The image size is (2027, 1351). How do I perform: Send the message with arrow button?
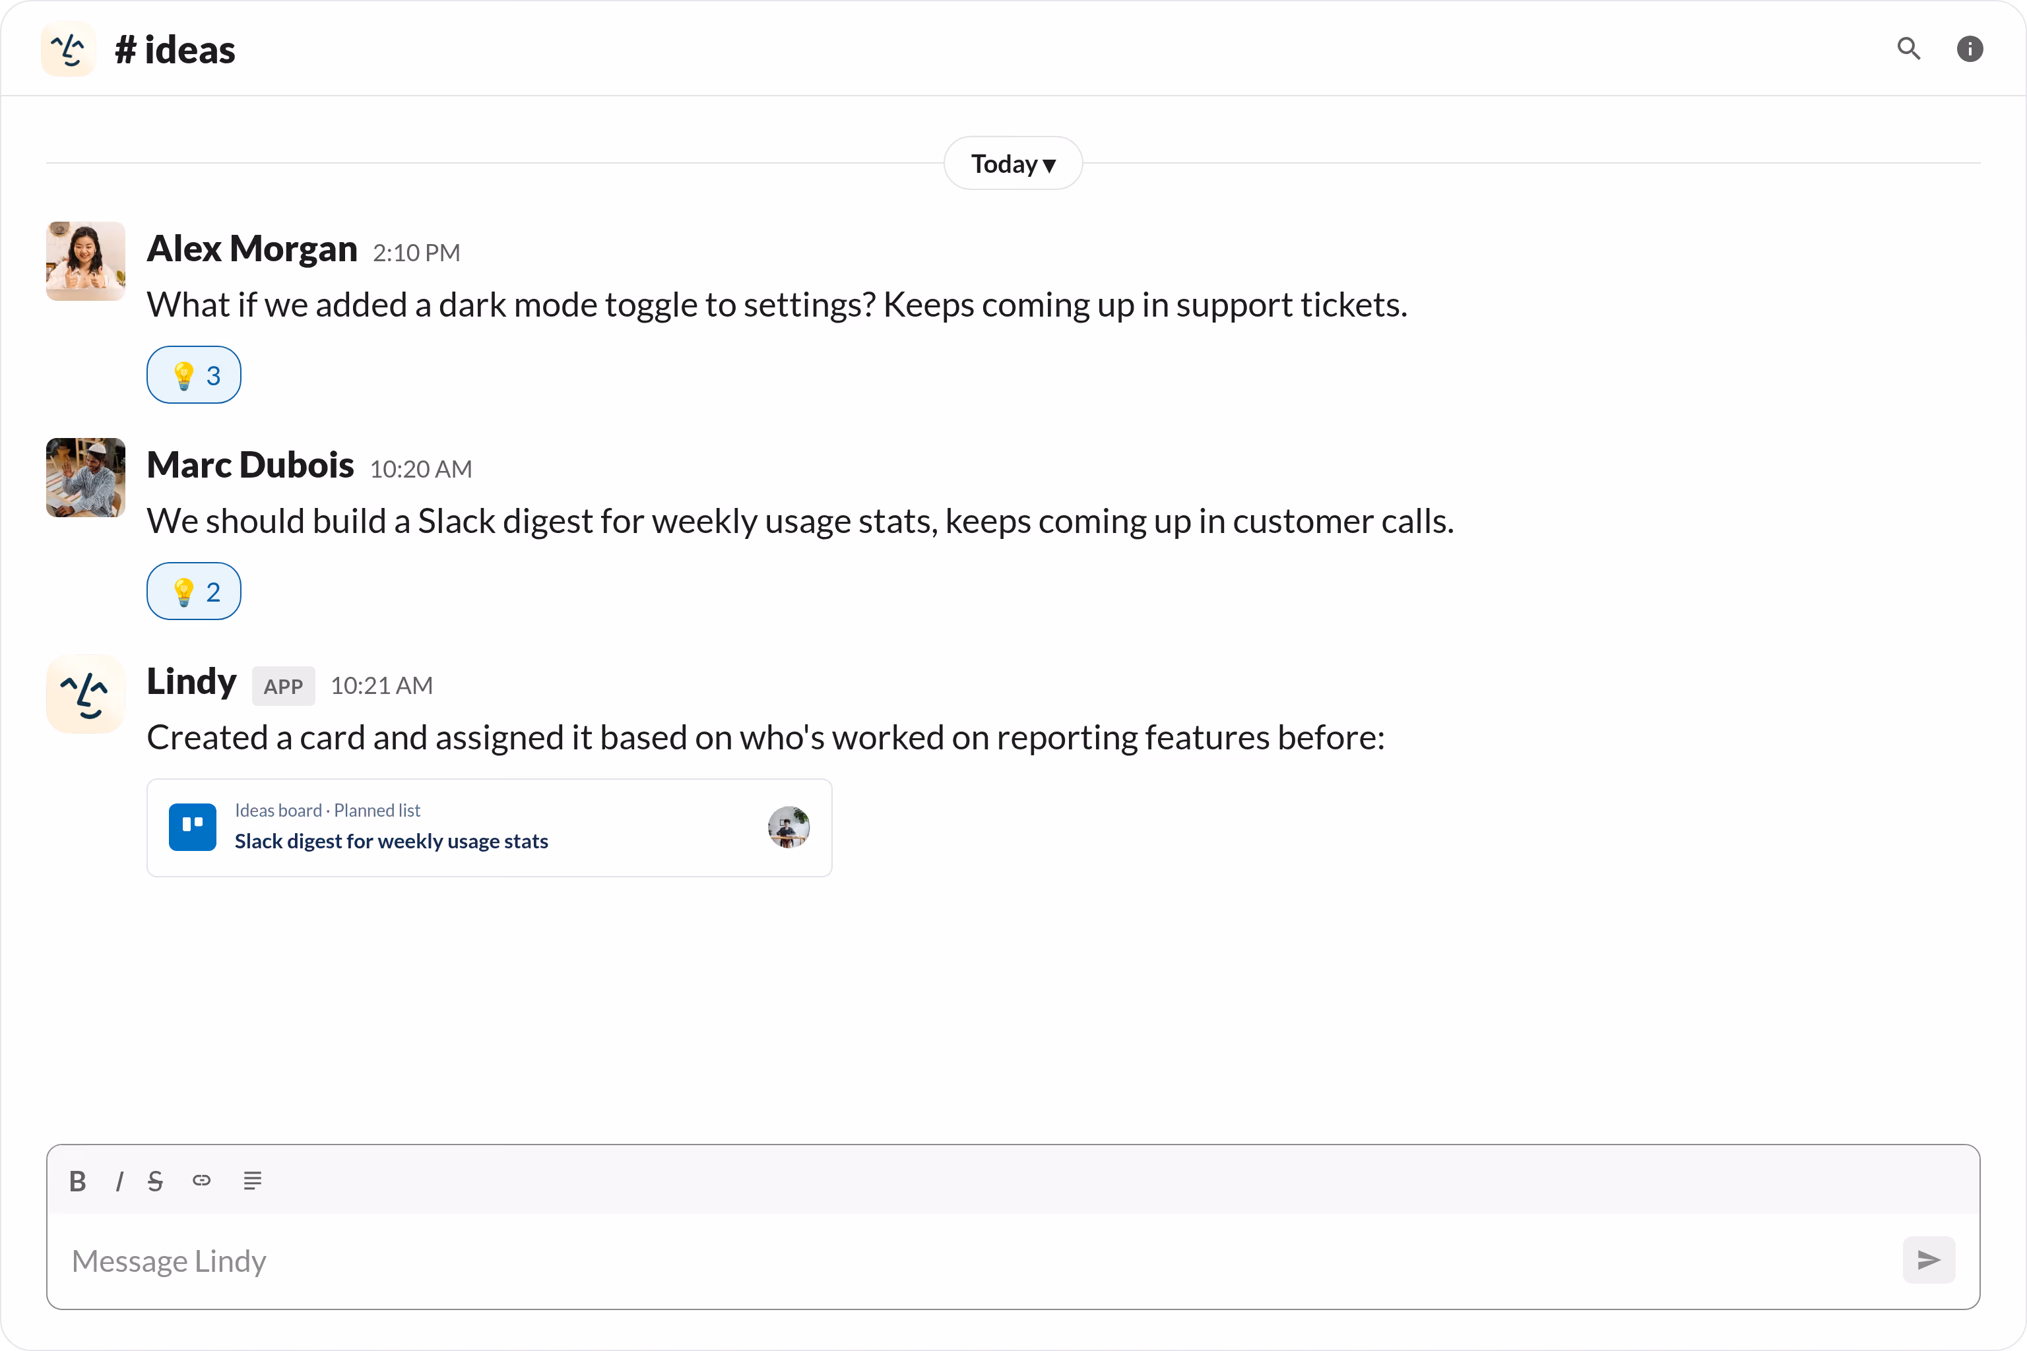click(x=1929, y=1260)
